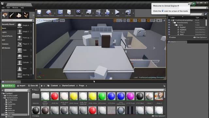
Task: Click the Perspective viewport button
Action: click(x=46, y=20)
